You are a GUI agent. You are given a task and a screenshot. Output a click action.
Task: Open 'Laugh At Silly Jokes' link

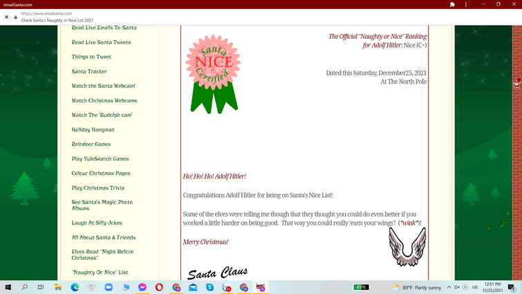tap(97, 223)
